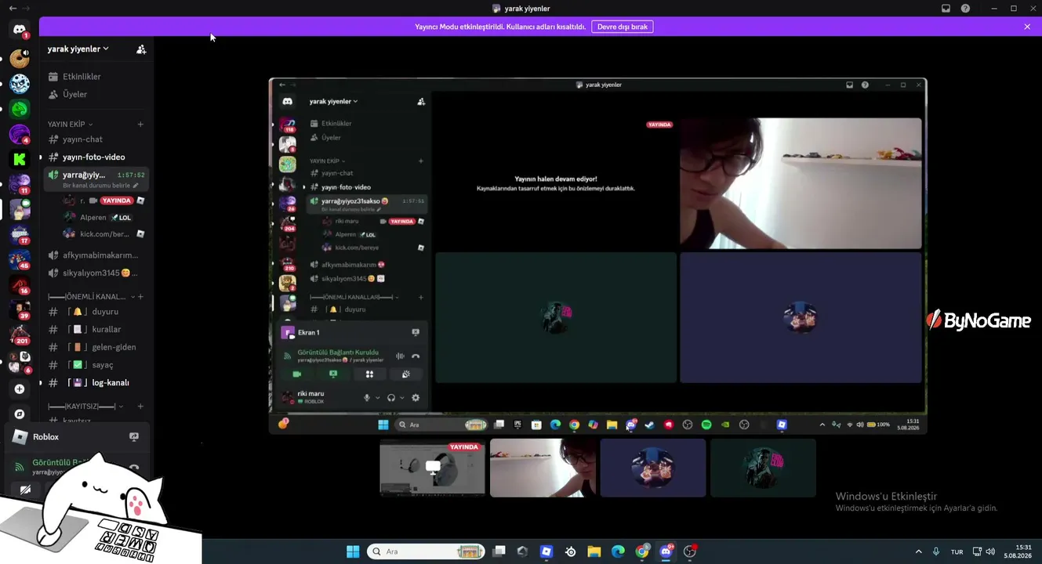This screenshot has height=564, width=1042.
Task: Open SteelSeries icon on taskbar
Action: tap(571, 551)
